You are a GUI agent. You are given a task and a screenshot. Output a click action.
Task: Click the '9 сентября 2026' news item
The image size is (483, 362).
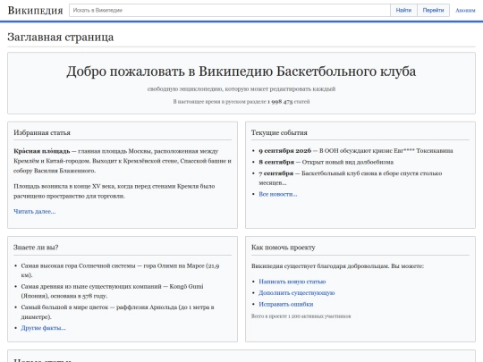click(356, 151)
